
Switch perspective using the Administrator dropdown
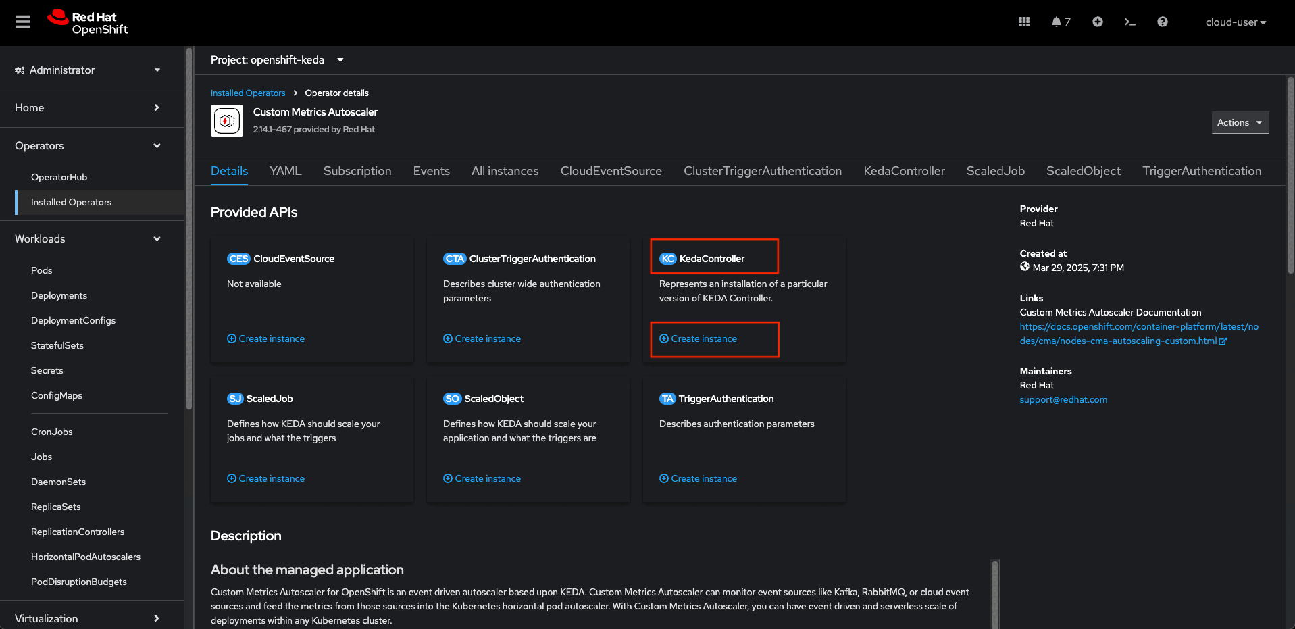(x=88, y=70)
